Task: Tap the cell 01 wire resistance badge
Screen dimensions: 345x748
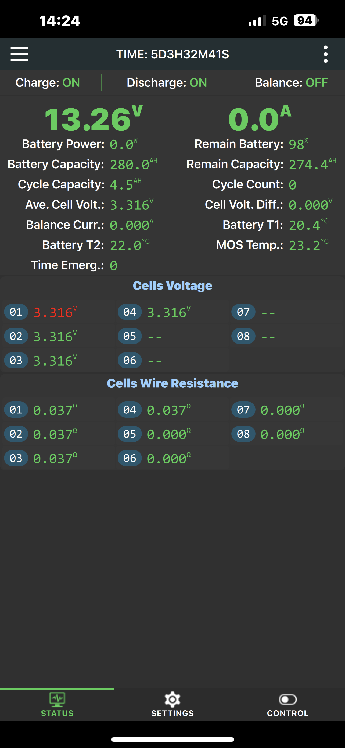Action: pos(16,410)
